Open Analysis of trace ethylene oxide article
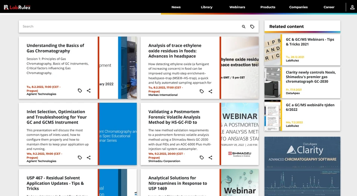 [175, 51]
